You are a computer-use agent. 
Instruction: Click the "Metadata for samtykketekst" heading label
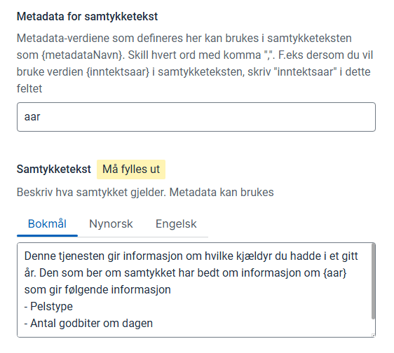87,17
